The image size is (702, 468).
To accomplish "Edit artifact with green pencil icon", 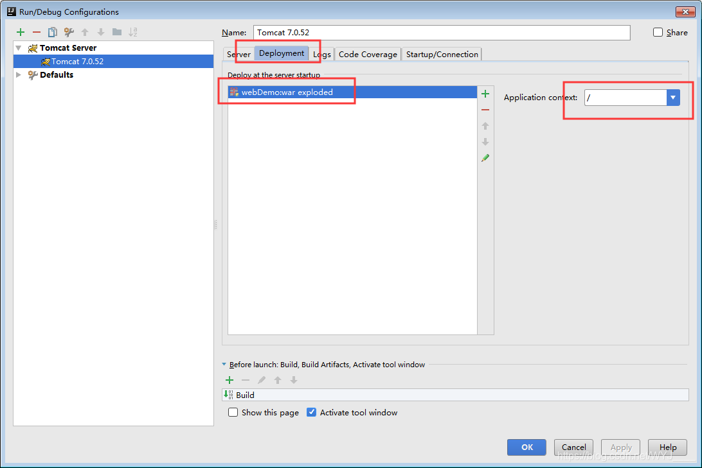I will pos(485,158).
